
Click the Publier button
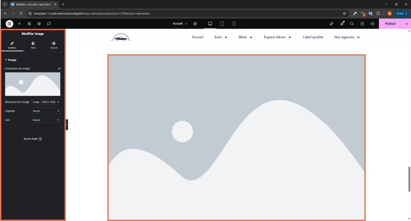390,24
